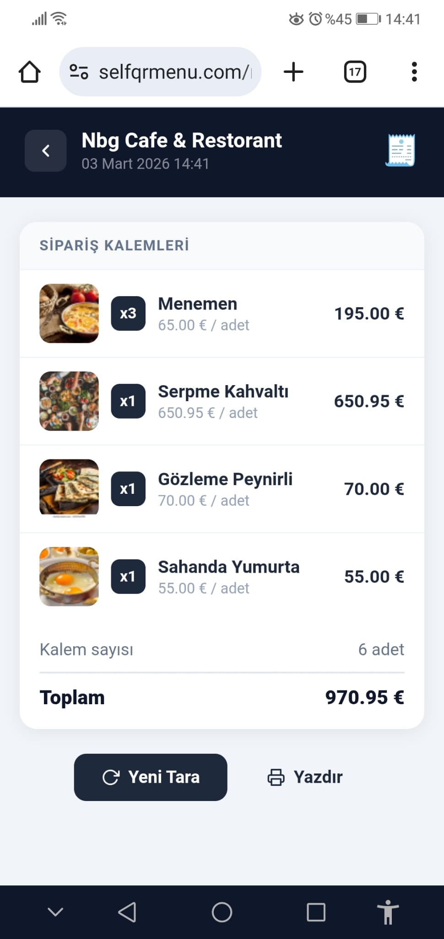
Task: Tap the x3 quantity badge for Menemen
Action: pyautogui.click(x=128, y=314)
